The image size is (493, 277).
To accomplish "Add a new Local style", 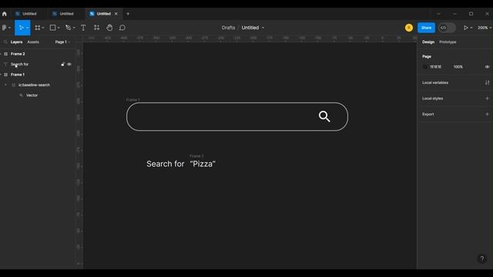I will [x=487, y=98].
